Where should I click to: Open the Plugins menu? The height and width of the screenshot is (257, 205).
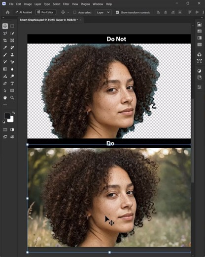point(85,4)
